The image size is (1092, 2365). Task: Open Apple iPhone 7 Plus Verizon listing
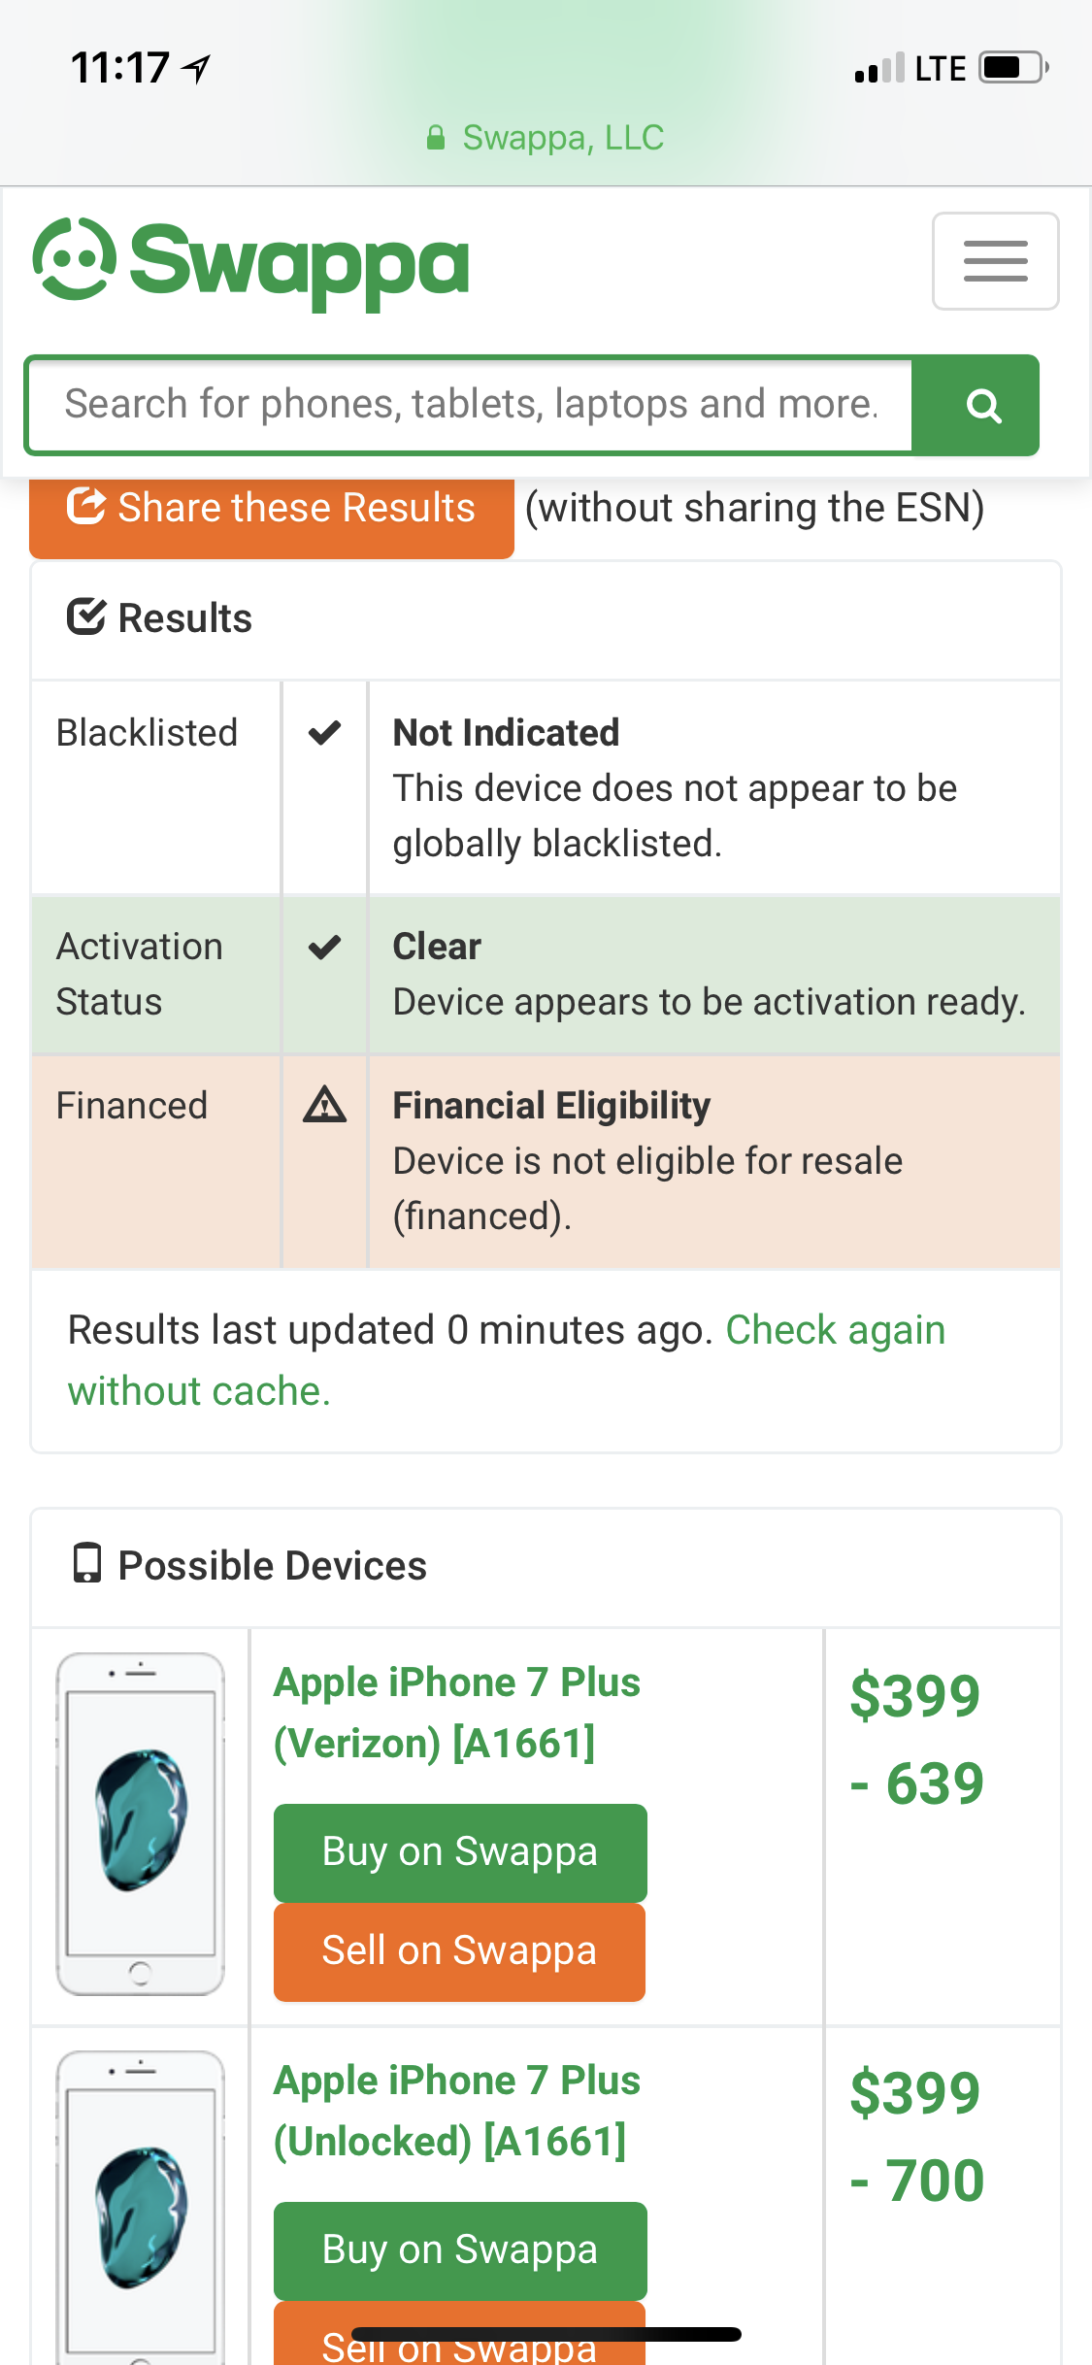pyautogui.click(x=457, y=1713)
